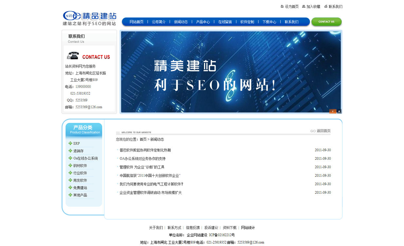Switch banner to slide 2

coord(339,111)
